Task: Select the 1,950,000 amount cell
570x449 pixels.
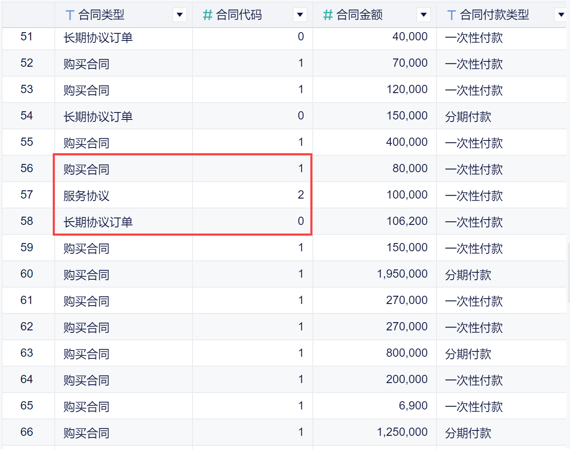Action: click(x=402, y=274)
